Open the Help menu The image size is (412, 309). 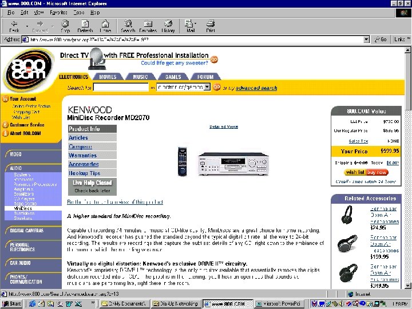(95, 13)
